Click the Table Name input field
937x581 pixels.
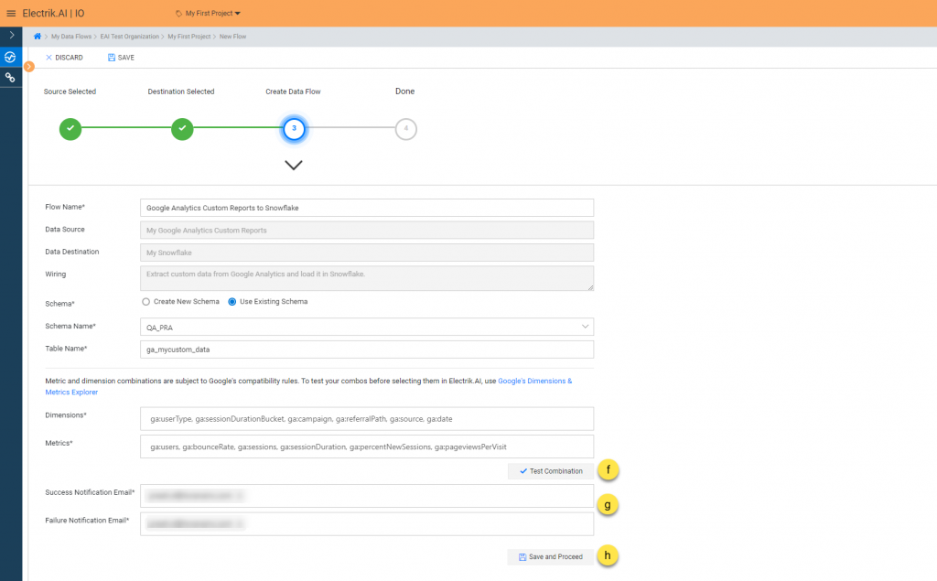coord(366,350)
